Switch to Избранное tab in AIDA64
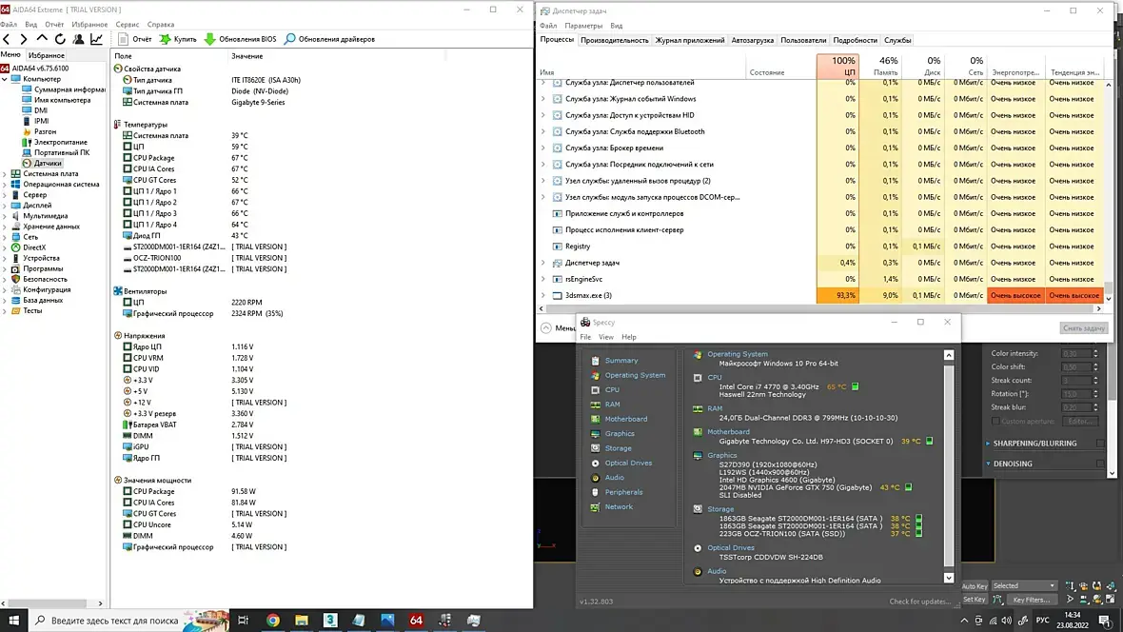 [x=47, y=55]
